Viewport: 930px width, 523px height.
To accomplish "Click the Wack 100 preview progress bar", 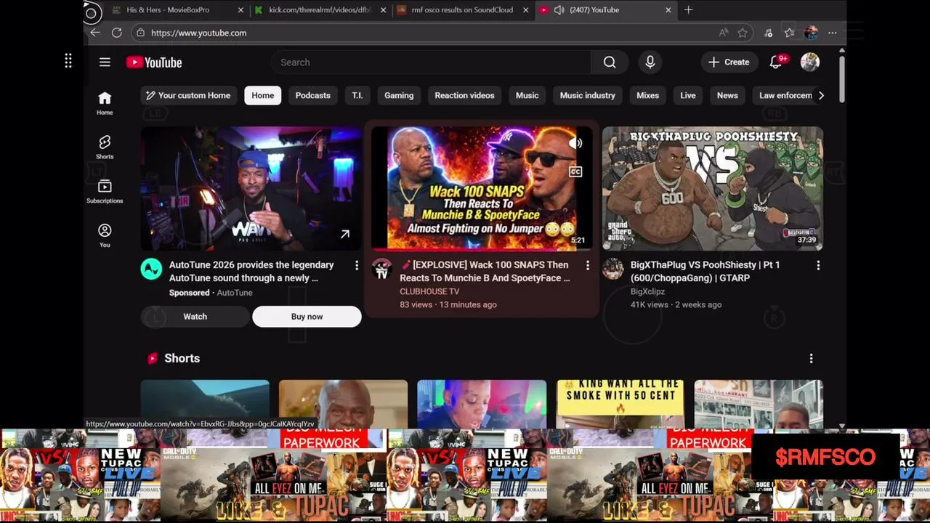I will pyautogui.click(x=482, y=249).
